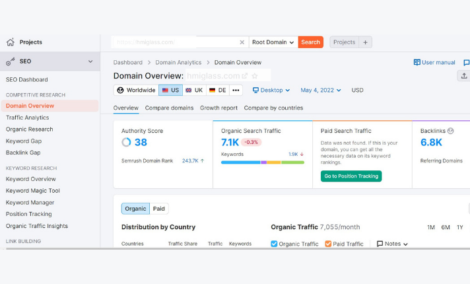470x284 pixels.
Task: Click the keyword distribution color bar
Action: tap(263, 162)
